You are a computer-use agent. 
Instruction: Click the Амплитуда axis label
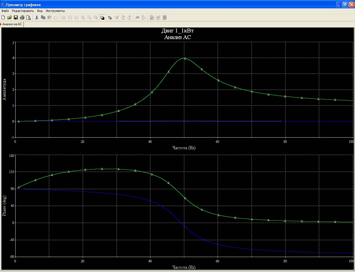[4, 89]
